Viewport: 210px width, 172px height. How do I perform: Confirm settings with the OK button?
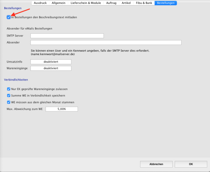coord(191,164)
